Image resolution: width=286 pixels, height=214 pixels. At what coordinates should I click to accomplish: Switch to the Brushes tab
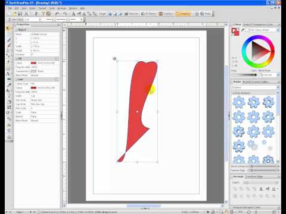[247, 82]
